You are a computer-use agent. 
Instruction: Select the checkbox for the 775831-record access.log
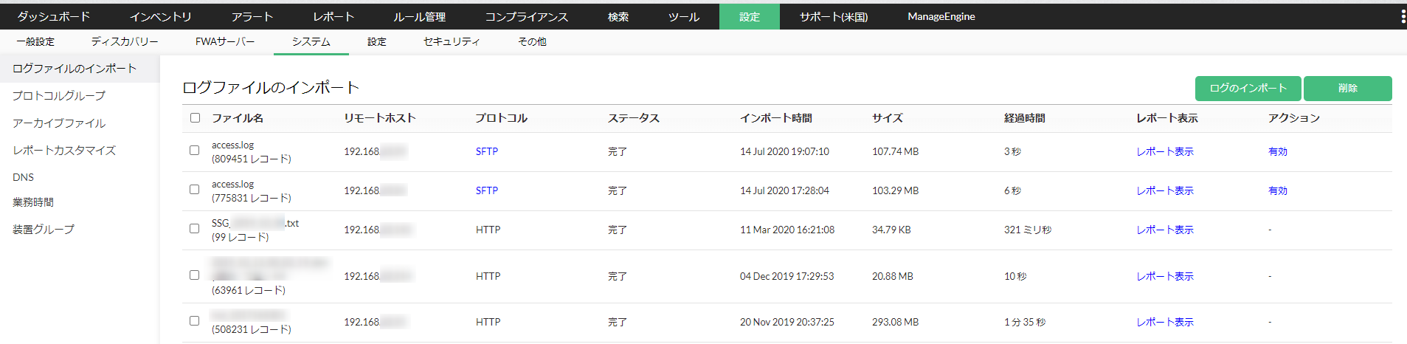pos(195,190)
